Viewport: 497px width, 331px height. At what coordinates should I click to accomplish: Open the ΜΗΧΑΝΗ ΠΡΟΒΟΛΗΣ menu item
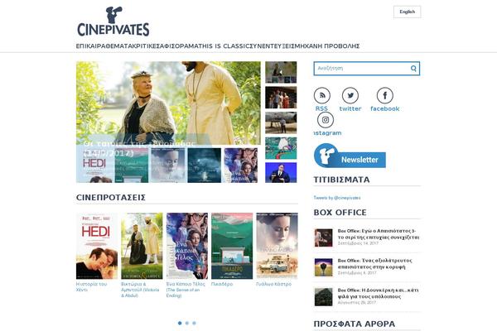(x=326, y=46)
